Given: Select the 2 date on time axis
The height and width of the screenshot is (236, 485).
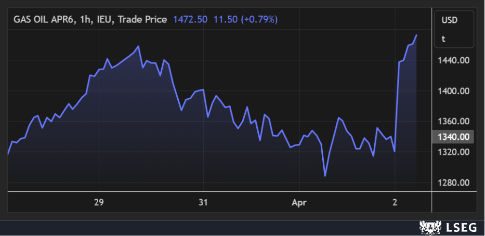Looking at the screenshot, I should 395,202.
